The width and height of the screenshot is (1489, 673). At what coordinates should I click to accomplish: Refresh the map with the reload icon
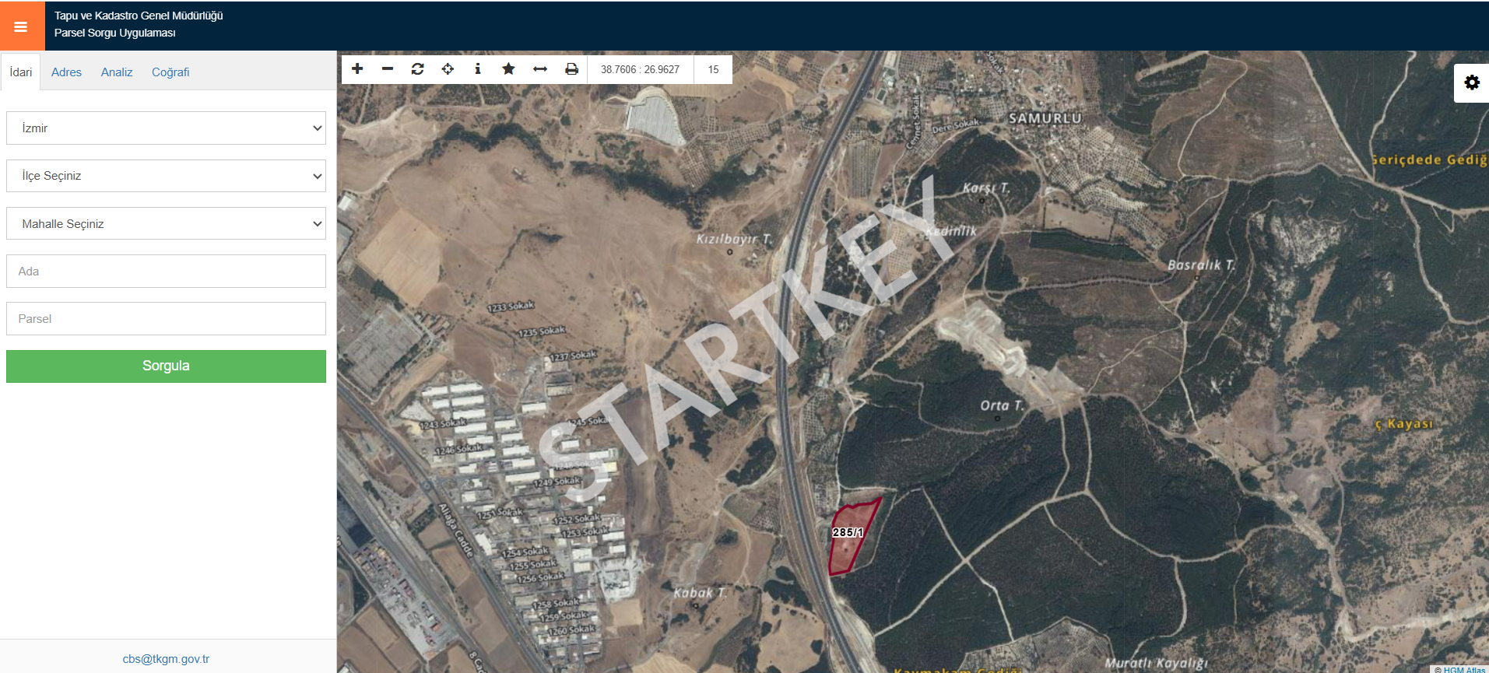[x=417, y=69]
